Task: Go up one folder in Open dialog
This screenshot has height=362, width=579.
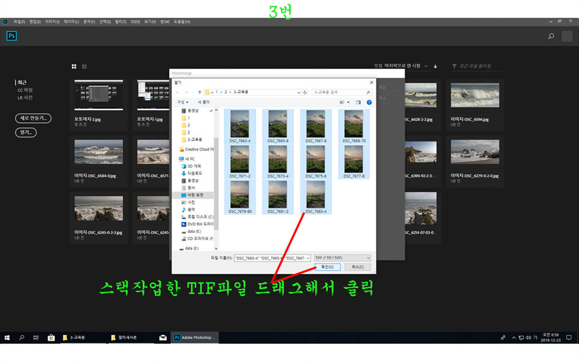Action: [x=200, y=92]
